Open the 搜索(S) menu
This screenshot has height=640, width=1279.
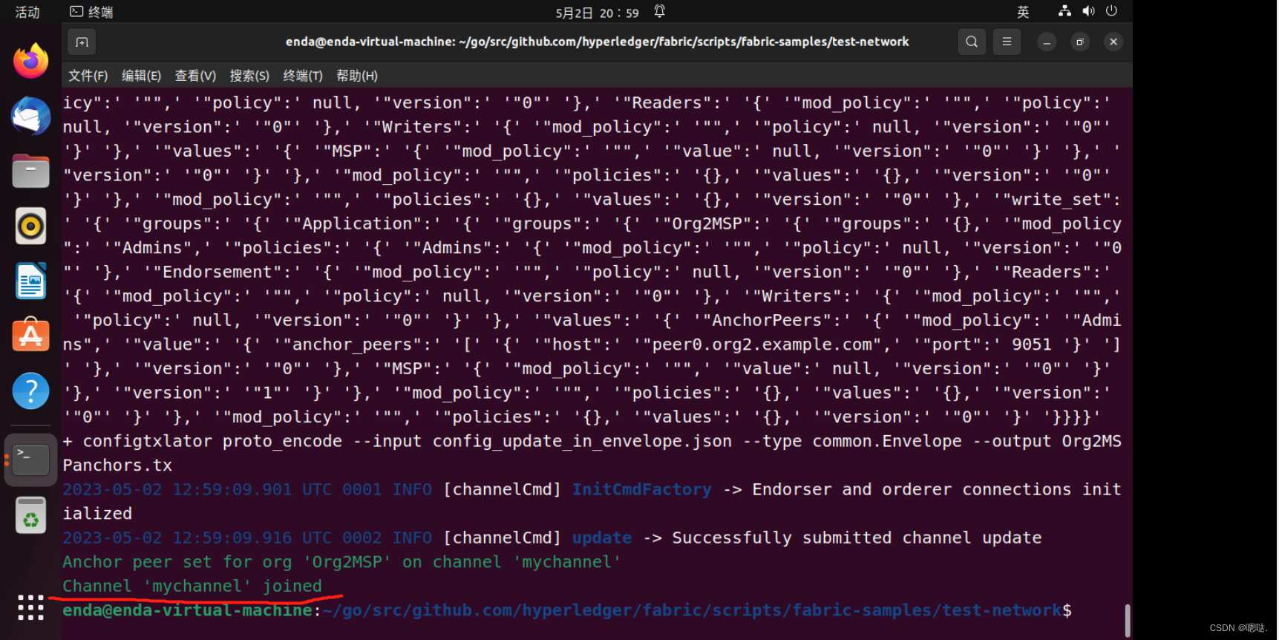[249, 76]
